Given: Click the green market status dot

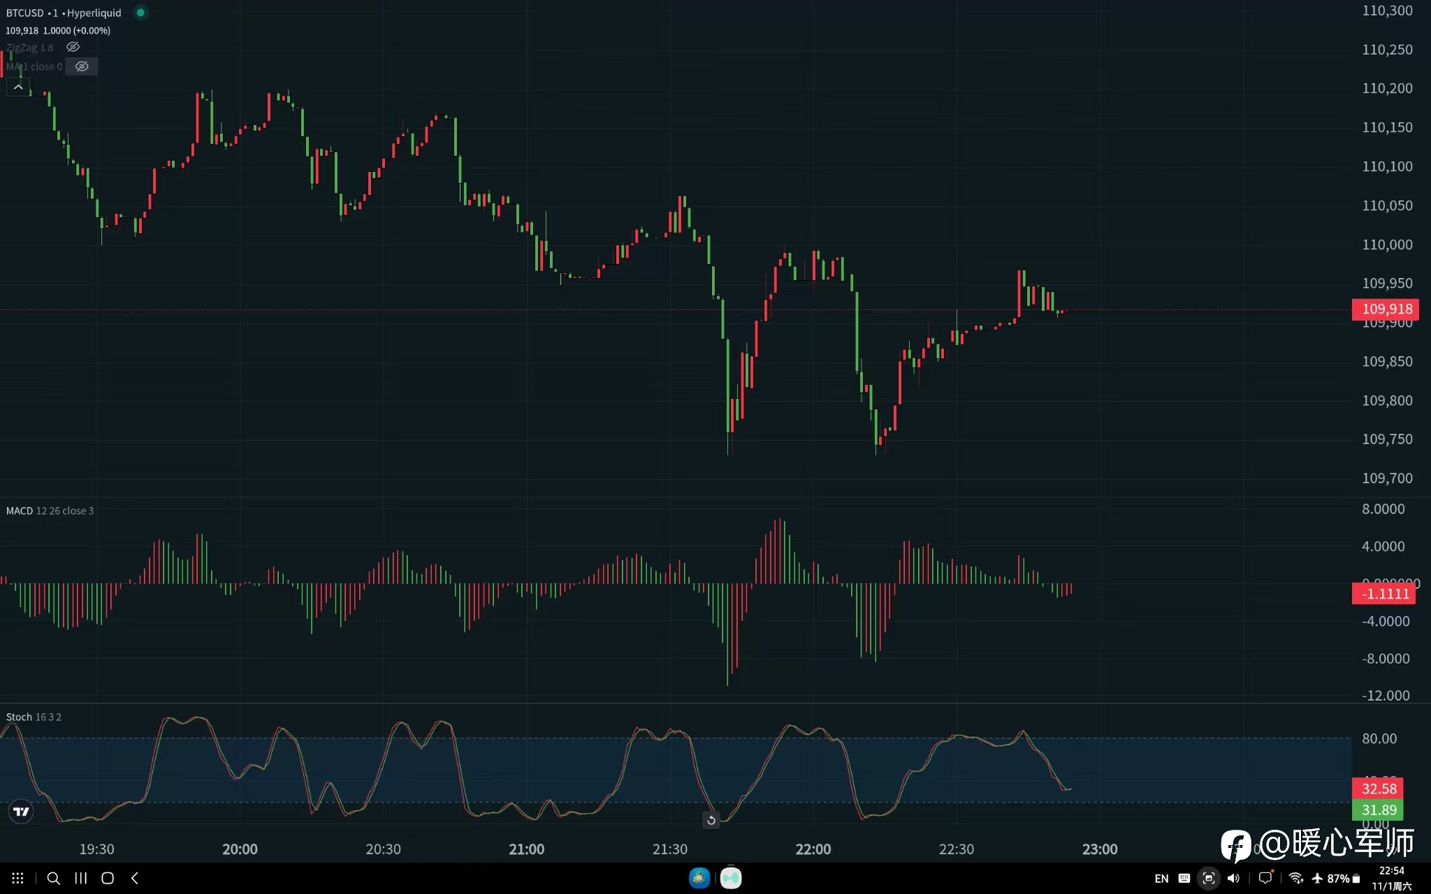Looking at the screenshot, I should click(140, 13).
